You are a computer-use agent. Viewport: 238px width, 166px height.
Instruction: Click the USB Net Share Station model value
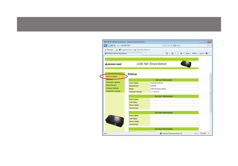coord(158,89)
